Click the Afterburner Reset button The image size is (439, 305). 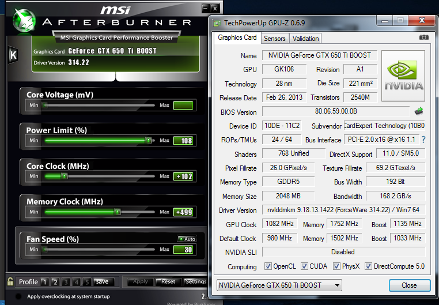(x=168, y=282)
